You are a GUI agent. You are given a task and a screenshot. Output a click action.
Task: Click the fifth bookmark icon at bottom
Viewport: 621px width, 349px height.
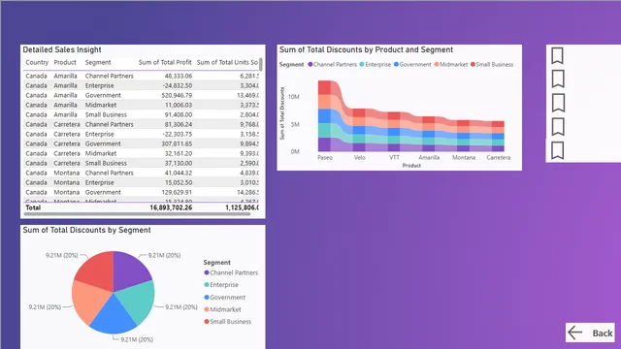tap(557, 150)
